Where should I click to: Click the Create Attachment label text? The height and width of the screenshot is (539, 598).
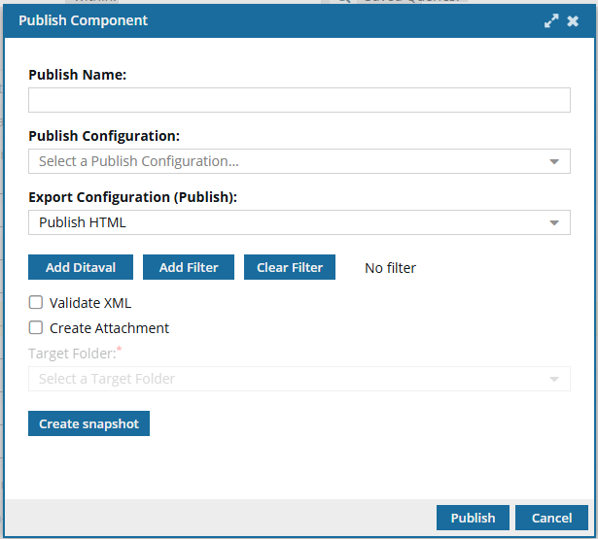109,328
